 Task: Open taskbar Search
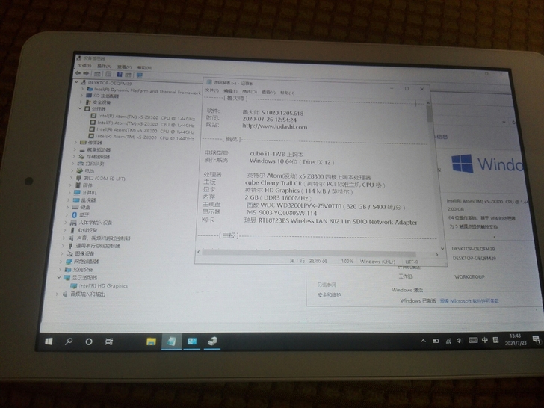(x=69, y=341)
